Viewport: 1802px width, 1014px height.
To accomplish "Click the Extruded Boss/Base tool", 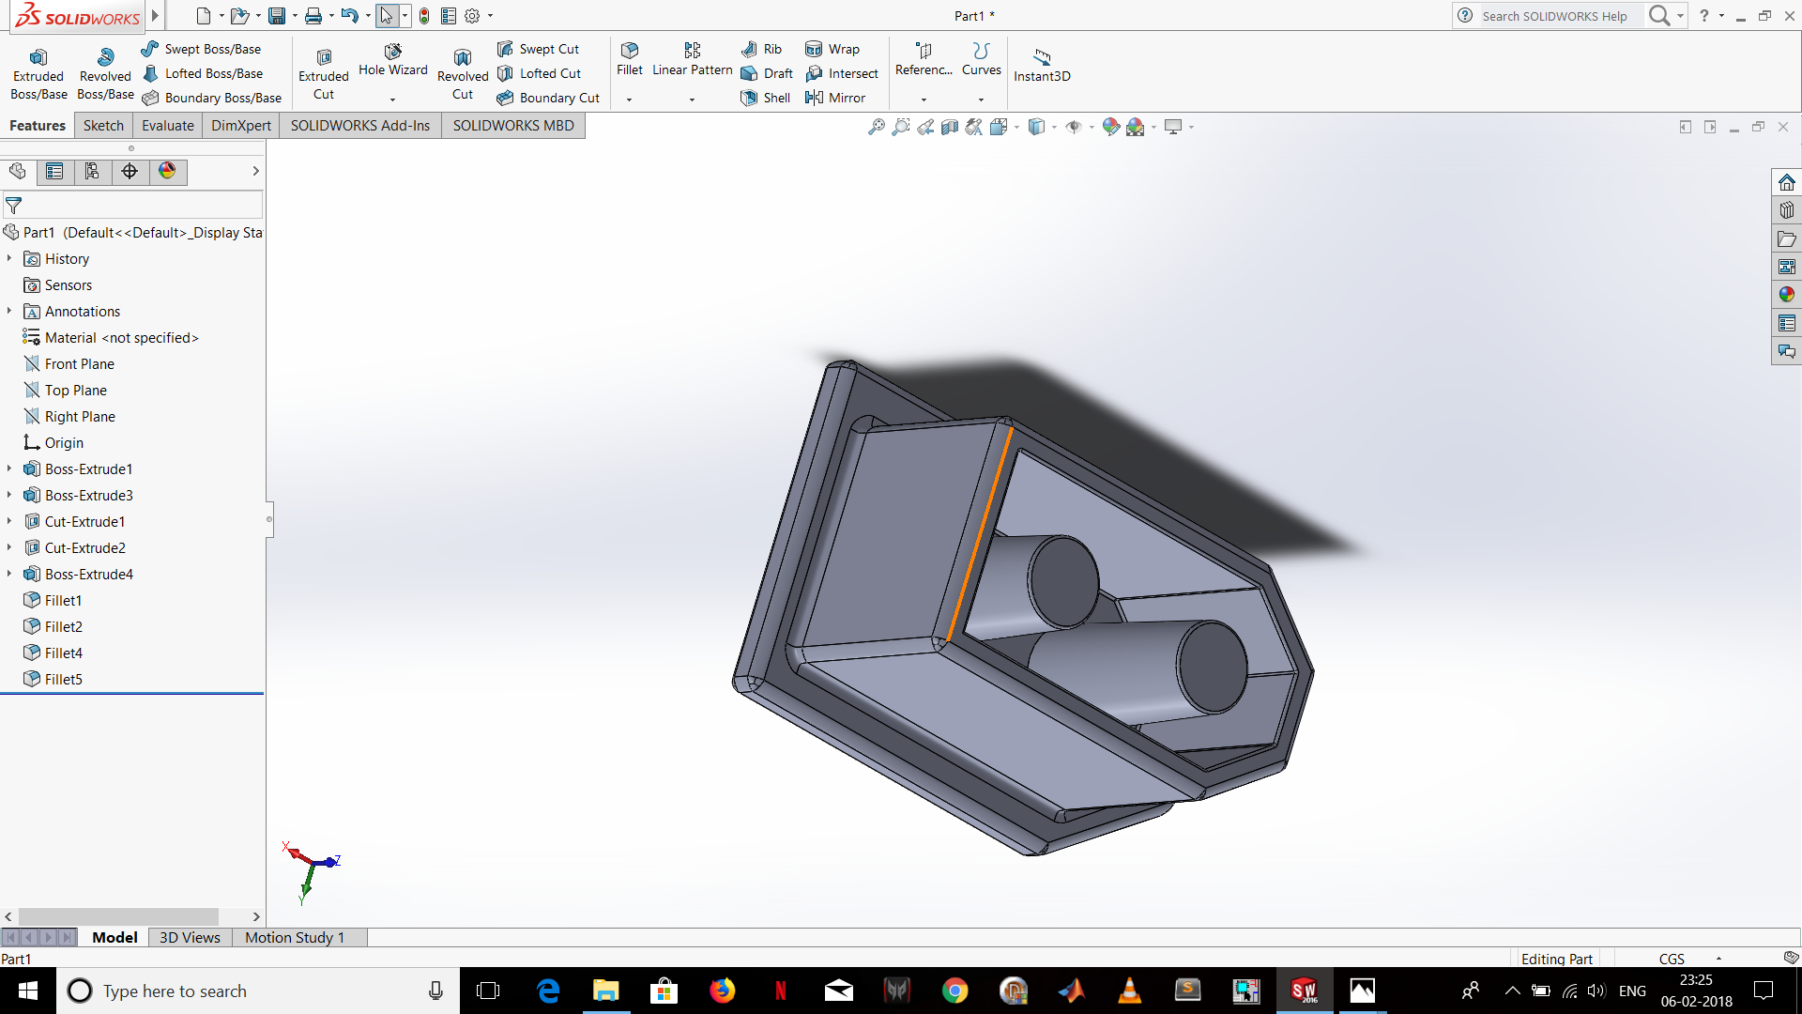I will tap(38, 73).
